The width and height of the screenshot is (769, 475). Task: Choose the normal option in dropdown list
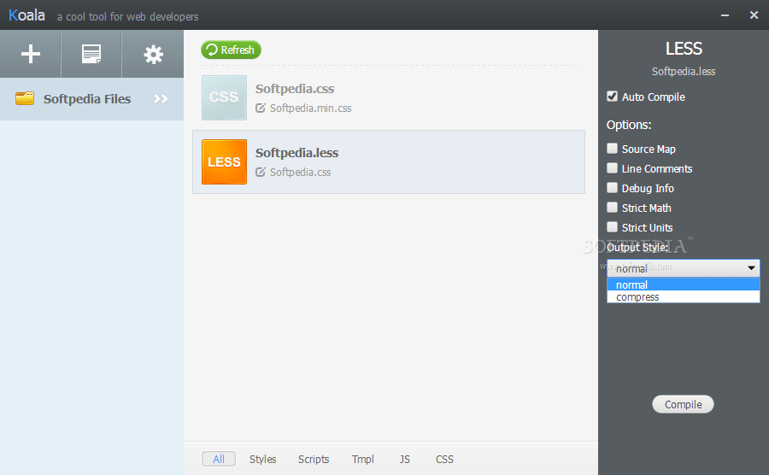pos(684,284)
